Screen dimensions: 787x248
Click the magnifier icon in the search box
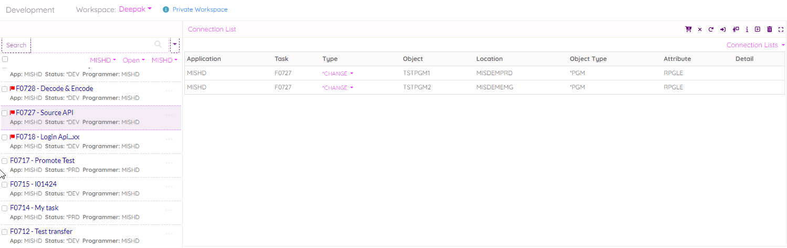coord(158,45)
